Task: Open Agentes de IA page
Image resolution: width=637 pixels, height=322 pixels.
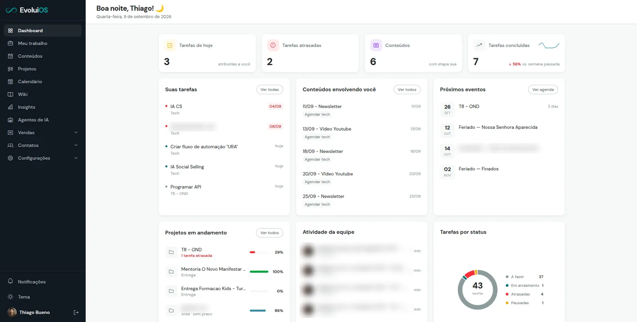Action: [43, 120]
